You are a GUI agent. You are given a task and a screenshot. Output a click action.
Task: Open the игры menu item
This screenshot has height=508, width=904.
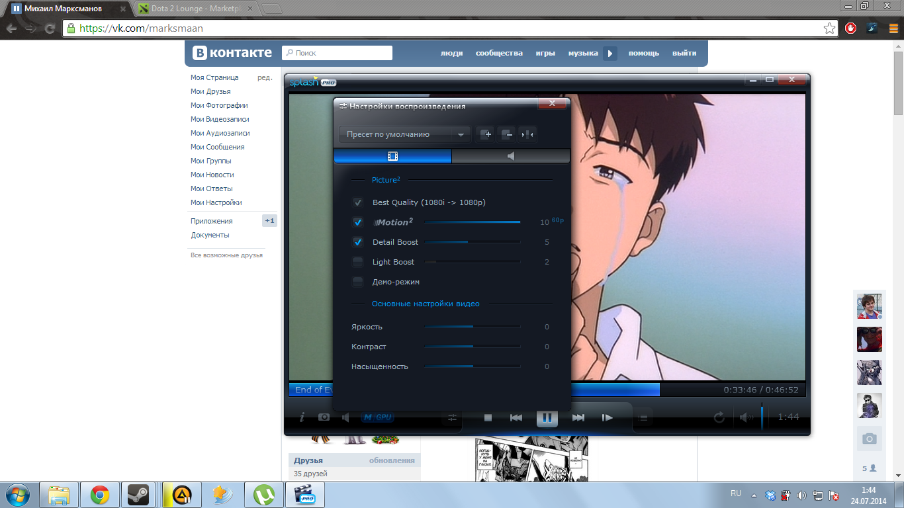(545, 53)
